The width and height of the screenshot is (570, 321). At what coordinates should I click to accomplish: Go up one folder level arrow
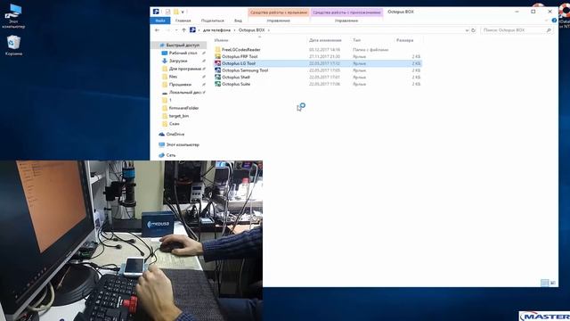click(184, 30)
